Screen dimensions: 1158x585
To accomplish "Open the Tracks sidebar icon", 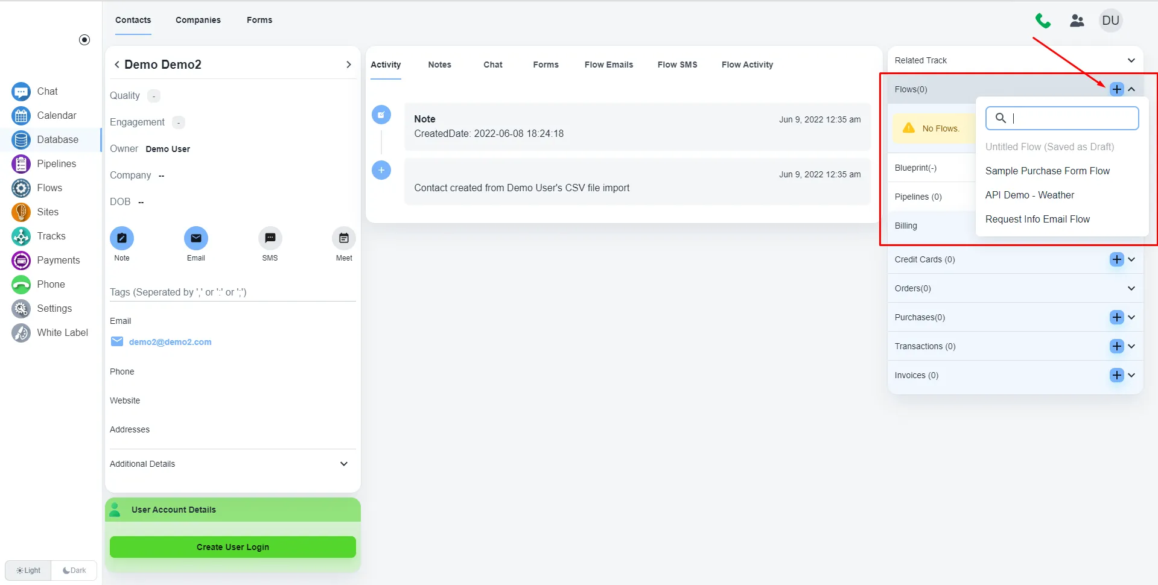I will 21,236.
